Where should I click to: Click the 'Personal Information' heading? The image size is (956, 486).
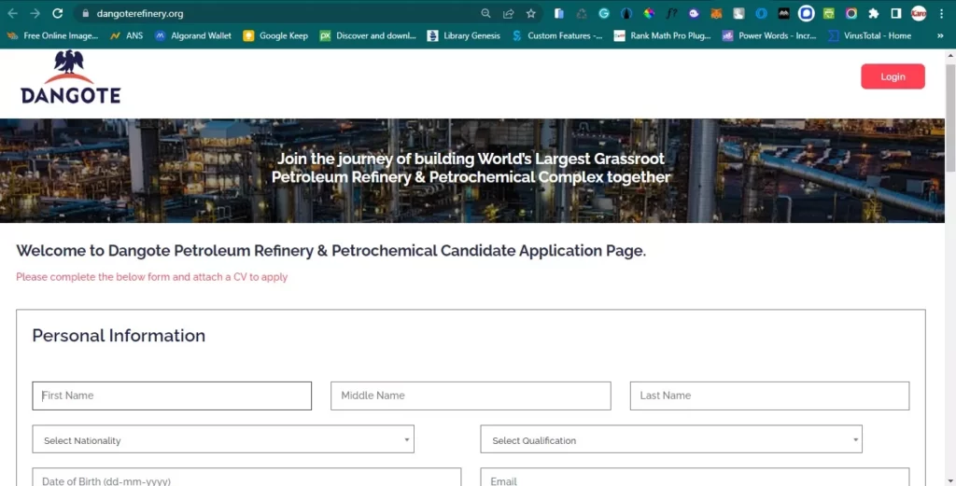pos(119,336)
